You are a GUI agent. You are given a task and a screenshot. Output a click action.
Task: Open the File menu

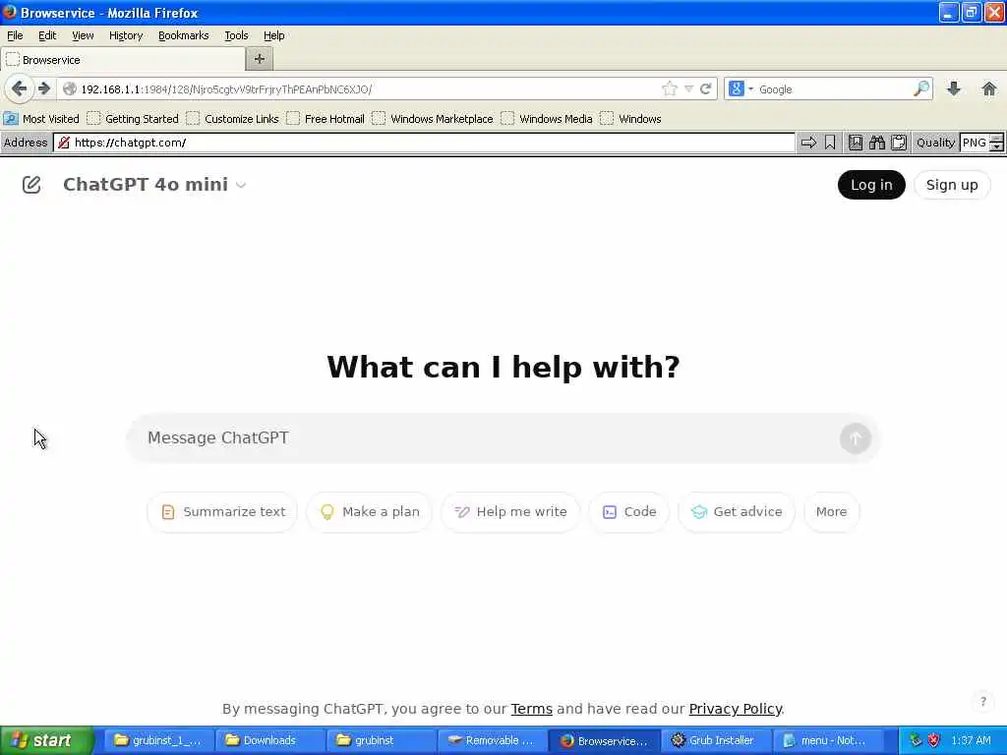(x=15, y=35)
